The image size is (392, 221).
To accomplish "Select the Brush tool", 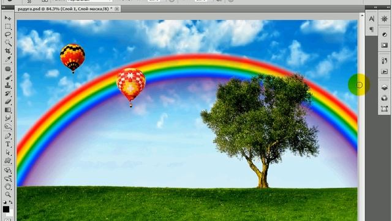I will (8, 77).
